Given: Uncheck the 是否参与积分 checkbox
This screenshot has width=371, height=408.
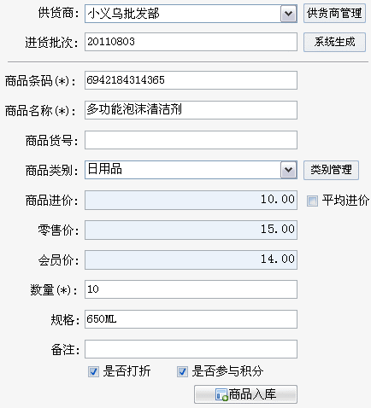Looking at the screenshot, I should tap(182, 371).
